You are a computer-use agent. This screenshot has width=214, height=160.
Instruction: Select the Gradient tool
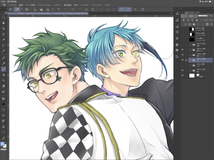click(3, 99)
